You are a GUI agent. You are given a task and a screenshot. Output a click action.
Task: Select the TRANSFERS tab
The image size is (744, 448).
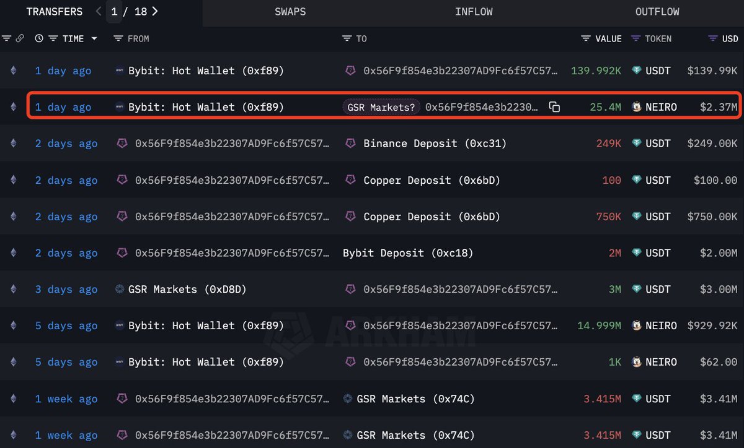(x=55, y=12)
